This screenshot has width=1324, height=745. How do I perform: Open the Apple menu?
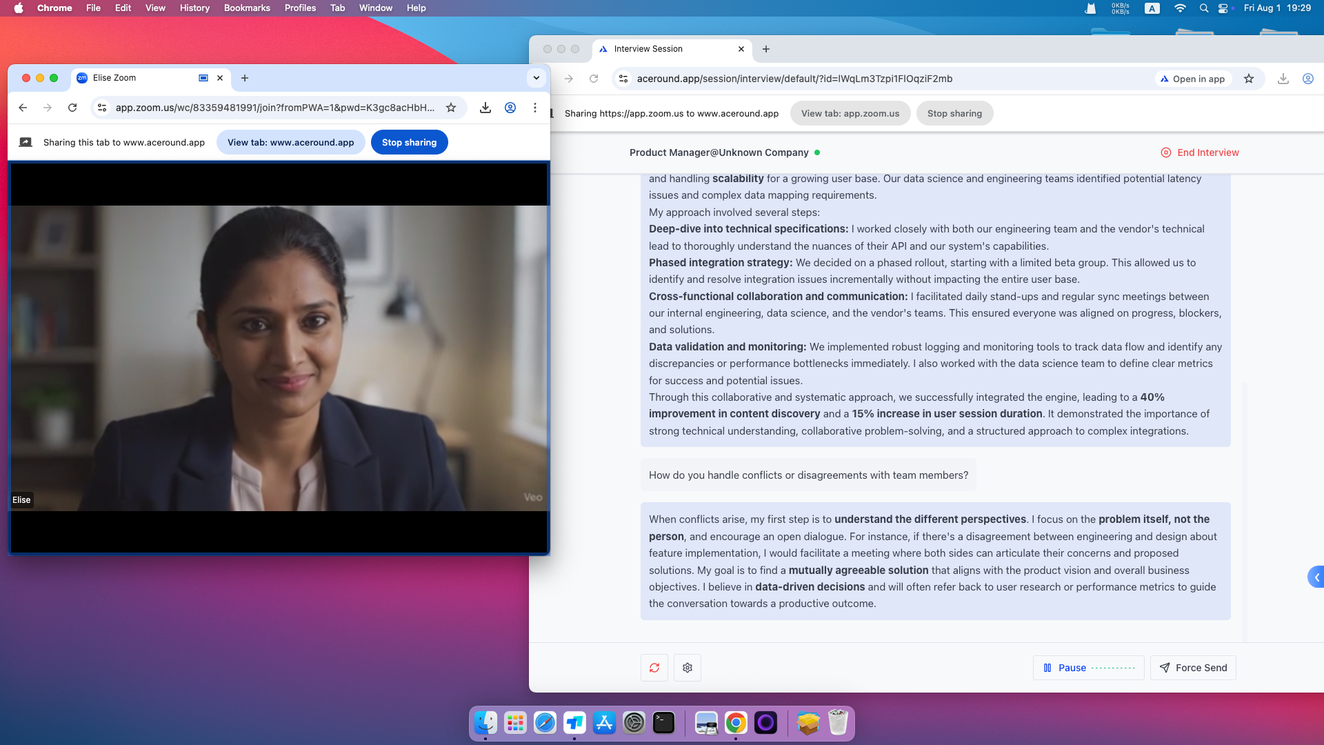click(x=19, y=8)
